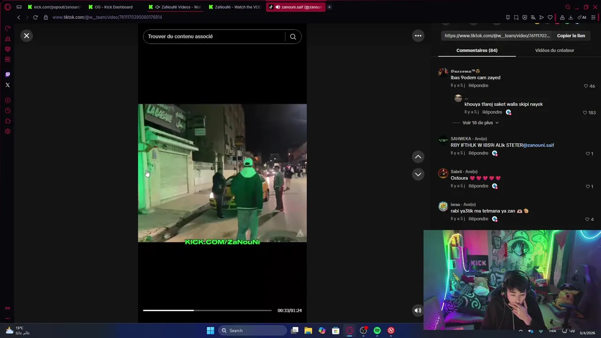Open browser downloads icon
This screenshot has height=338, width=601.
[x=570, y=17]
